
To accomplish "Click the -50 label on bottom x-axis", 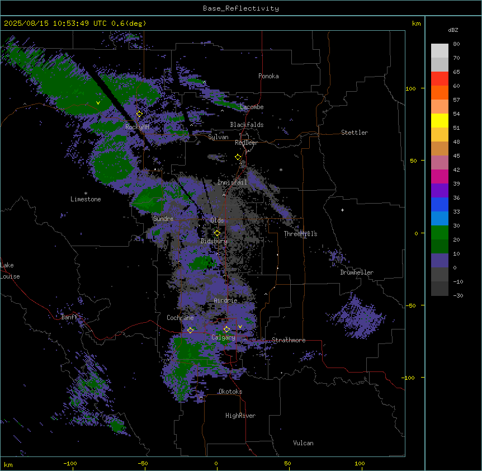I will click(x=143, y=463).
